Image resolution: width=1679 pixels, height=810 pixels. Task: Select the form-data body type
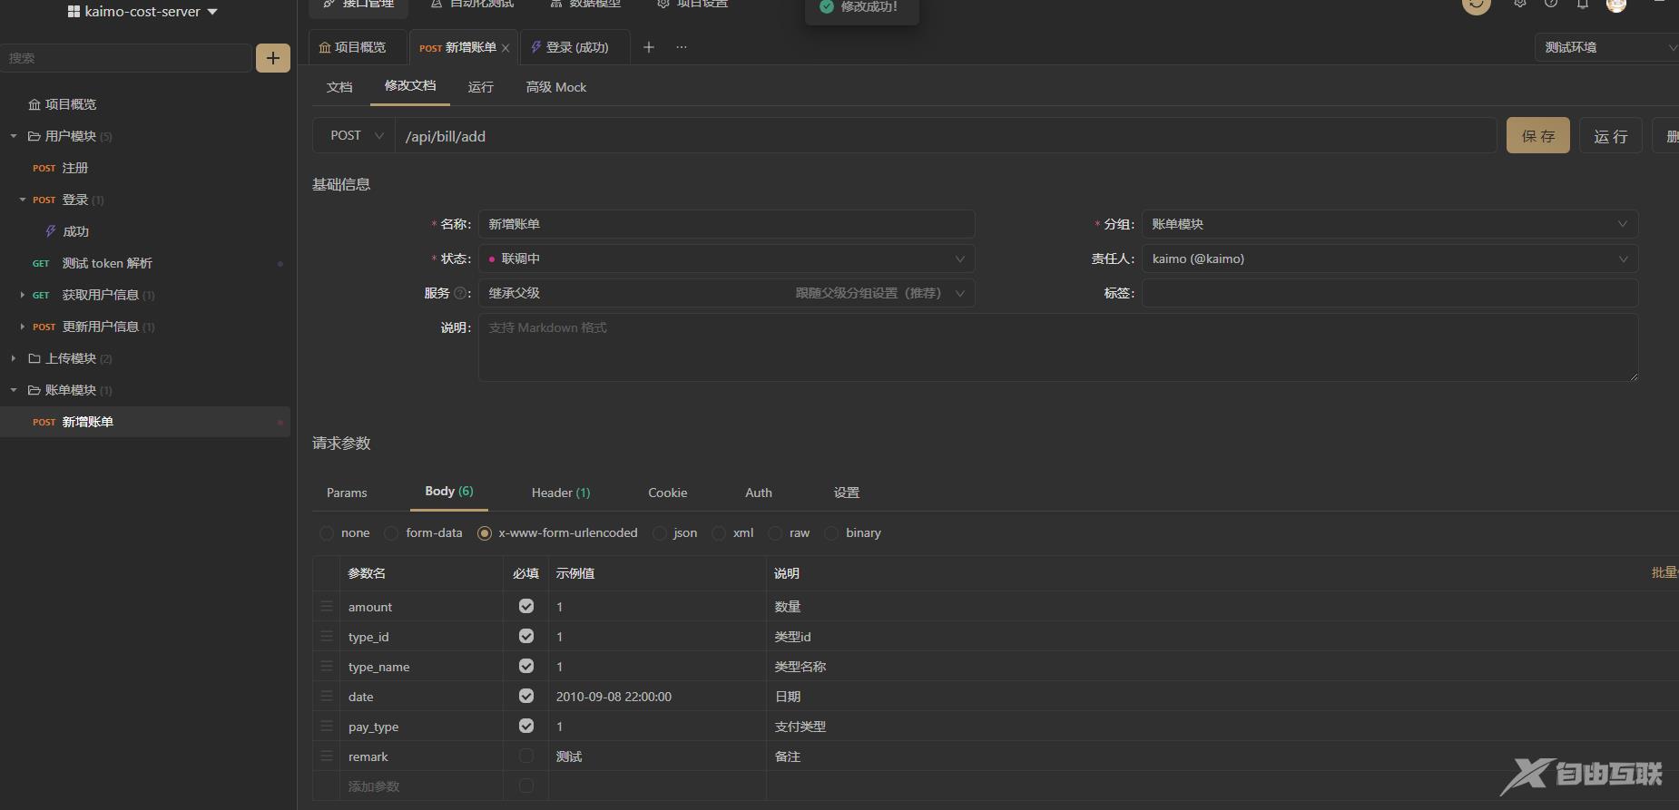pos(391,533)
